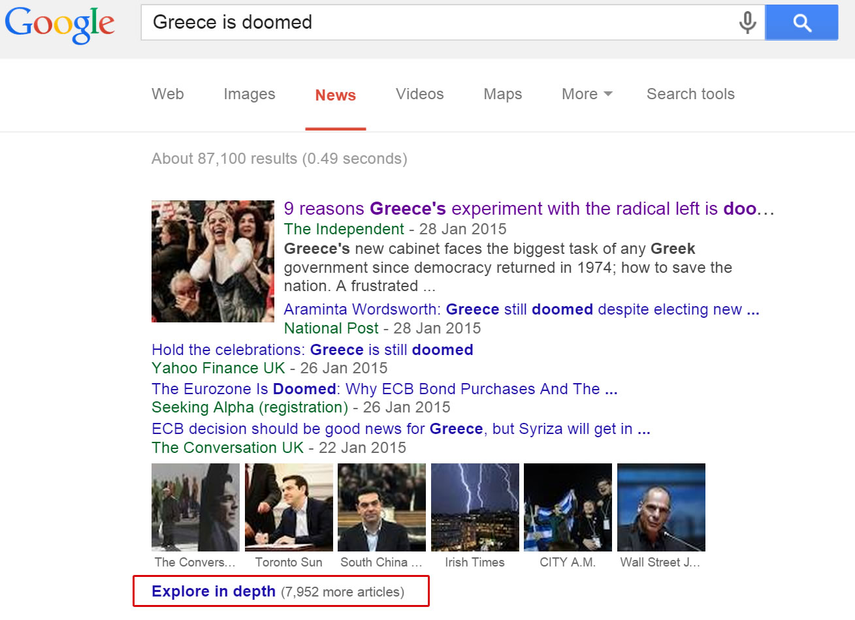
Task: Open the Videos tab
Action: (419, 94)
